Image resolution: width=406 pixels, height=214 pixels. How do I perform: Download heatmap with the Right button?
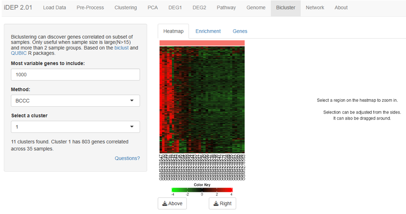click(223, 203)
